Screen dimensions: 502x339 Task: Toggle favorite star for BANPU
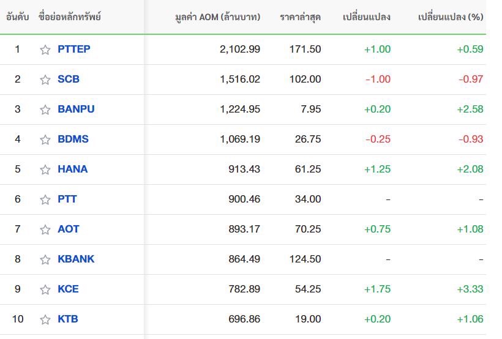(x=45, y=110)
